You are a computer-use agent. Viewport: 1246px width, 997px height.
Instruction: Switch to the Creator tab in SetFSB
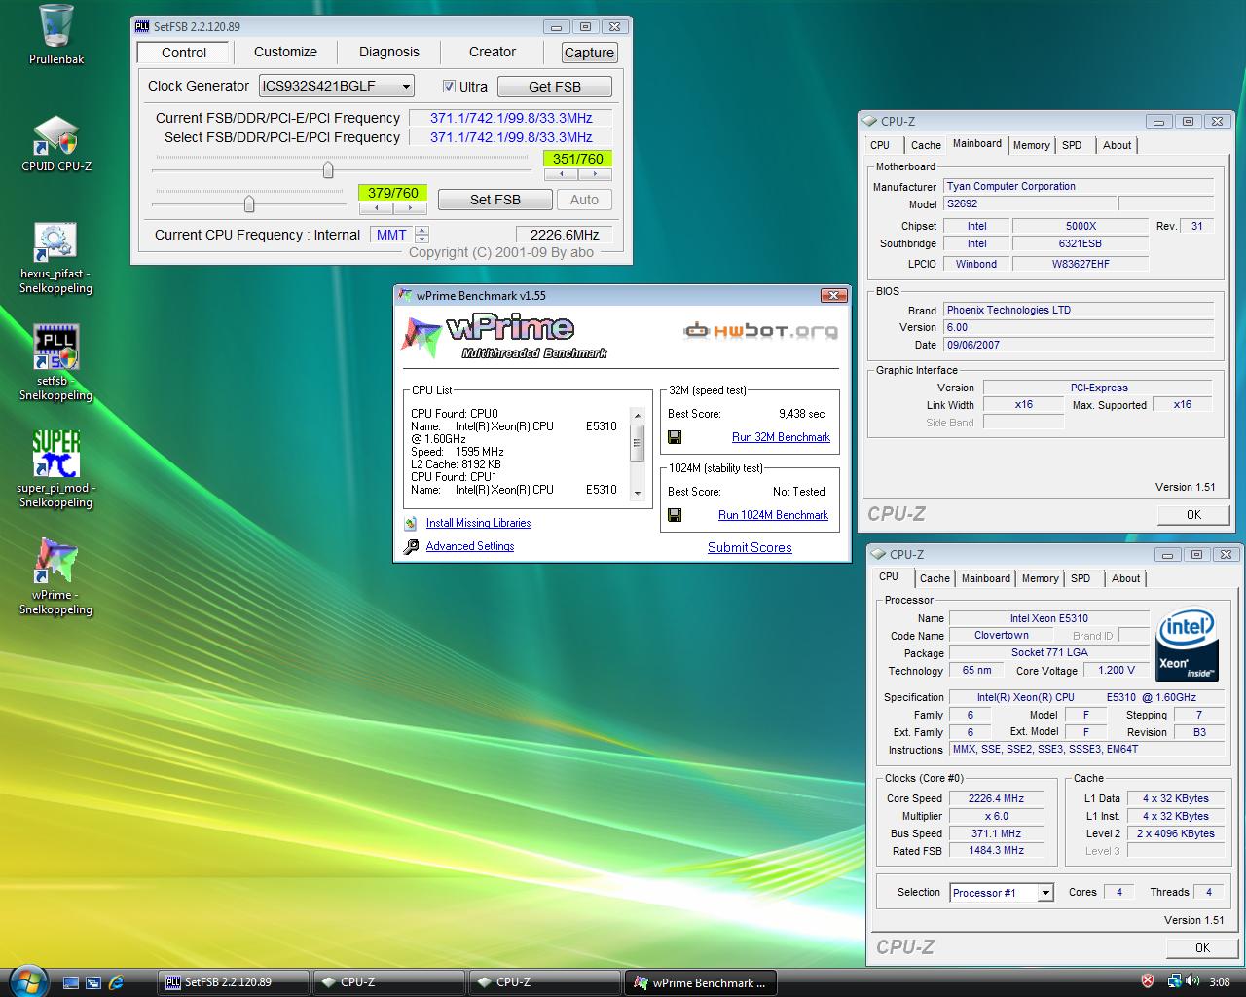[x=493, y=53]
